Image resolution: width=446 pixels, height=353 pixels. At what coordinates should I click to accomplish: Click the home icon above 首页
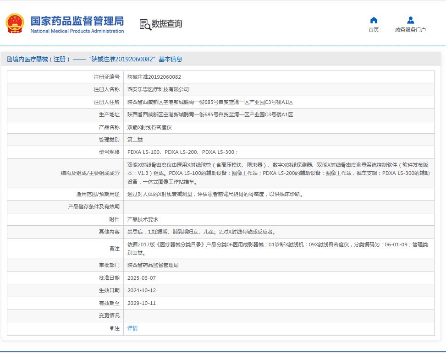(373, 20)
